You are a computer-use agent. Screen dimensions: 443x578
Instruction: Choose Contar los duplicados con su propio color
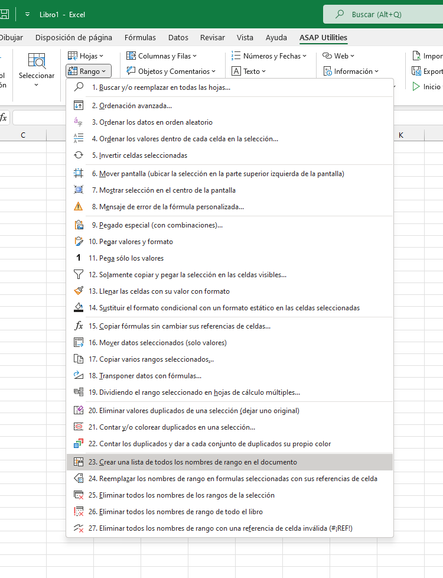(x=230, y=443)
